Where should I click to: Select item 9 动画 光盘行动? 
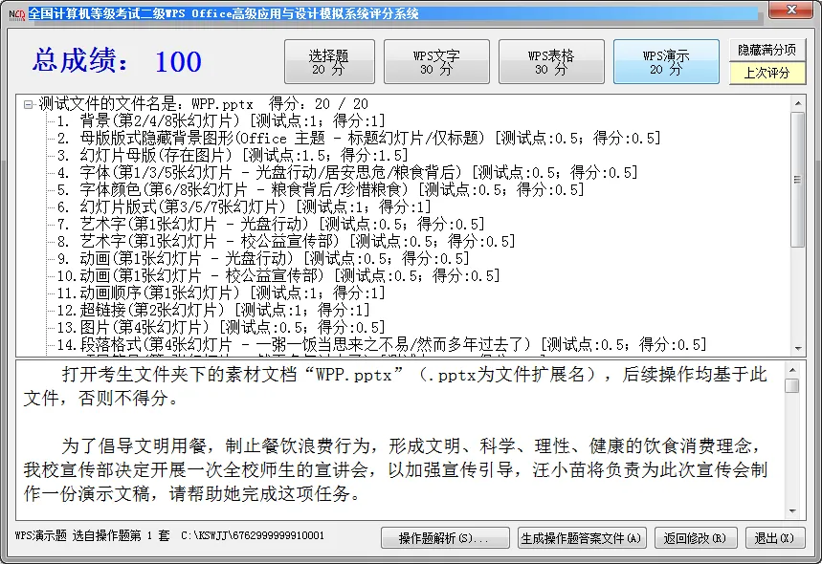[x=263, y=259]
